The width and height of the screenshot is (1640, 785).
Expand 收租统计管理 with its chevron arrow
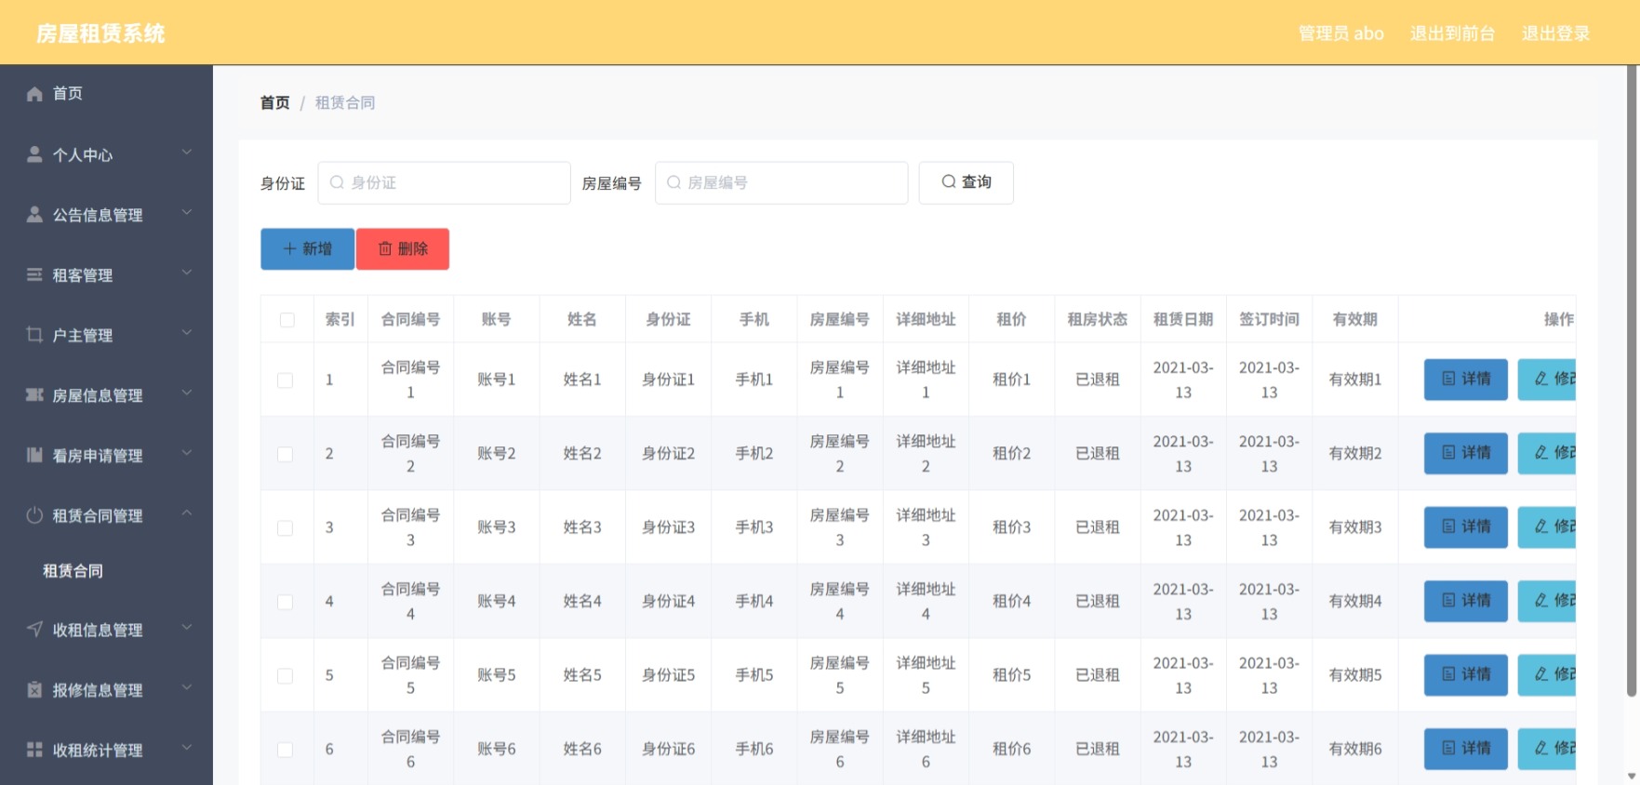coord(187,748)
